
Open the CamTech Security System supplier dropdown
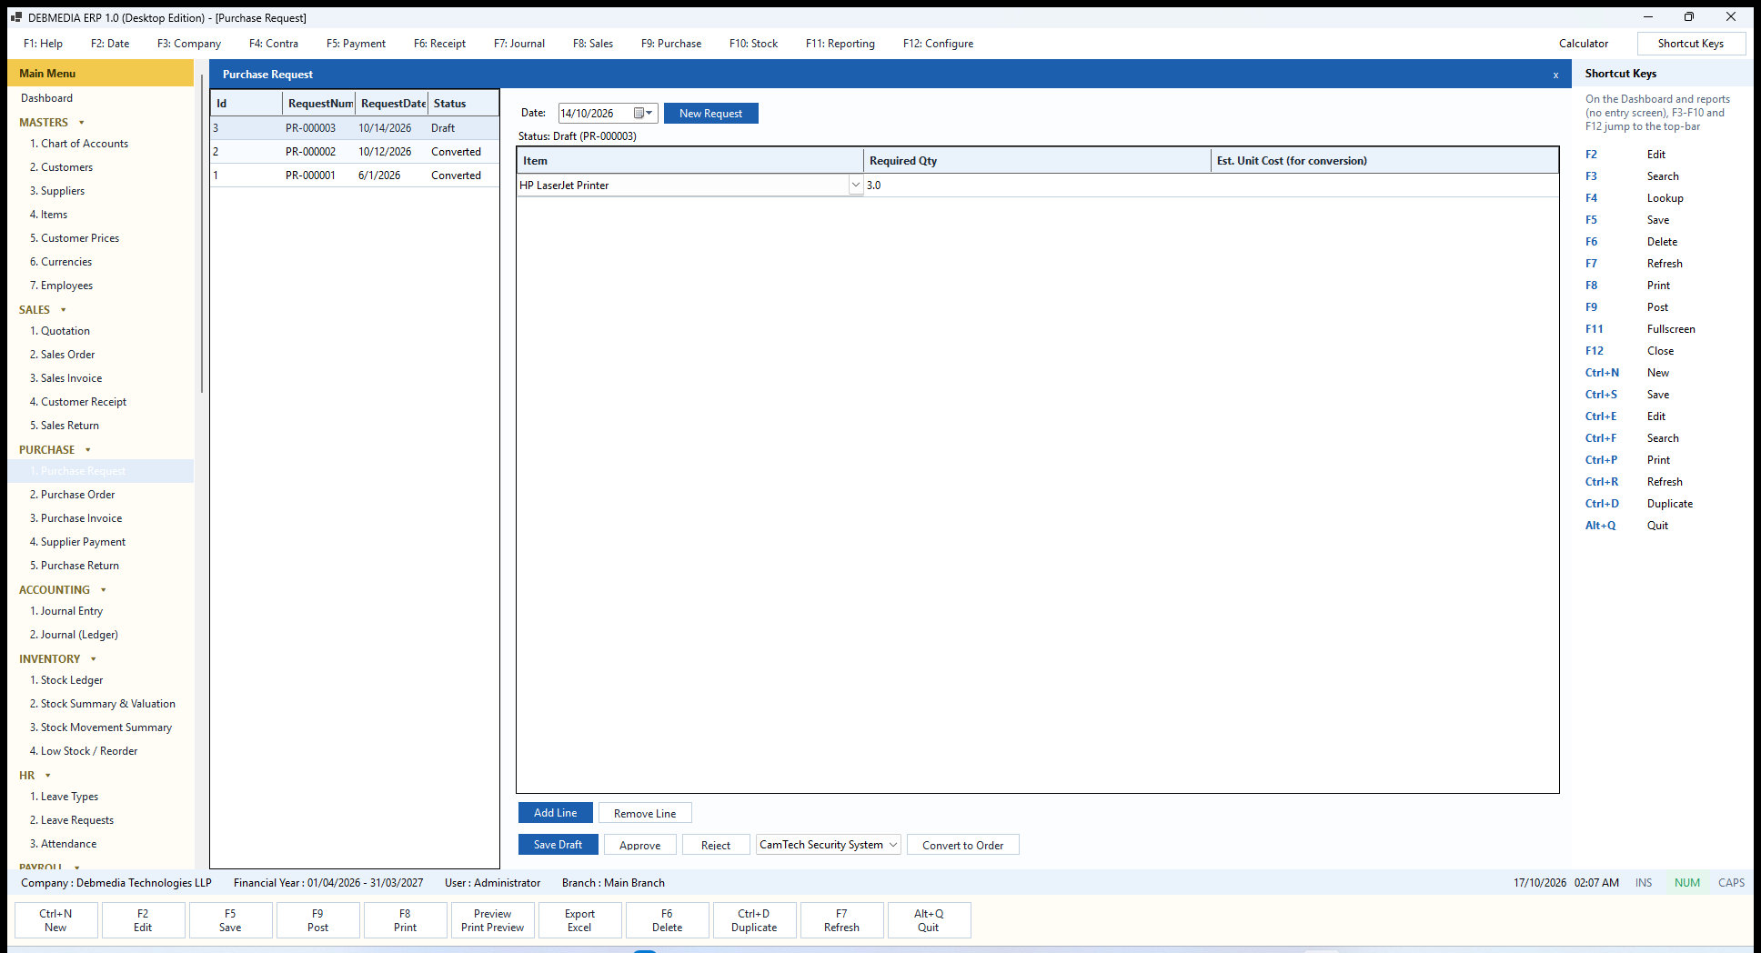[x=893, y=845]
